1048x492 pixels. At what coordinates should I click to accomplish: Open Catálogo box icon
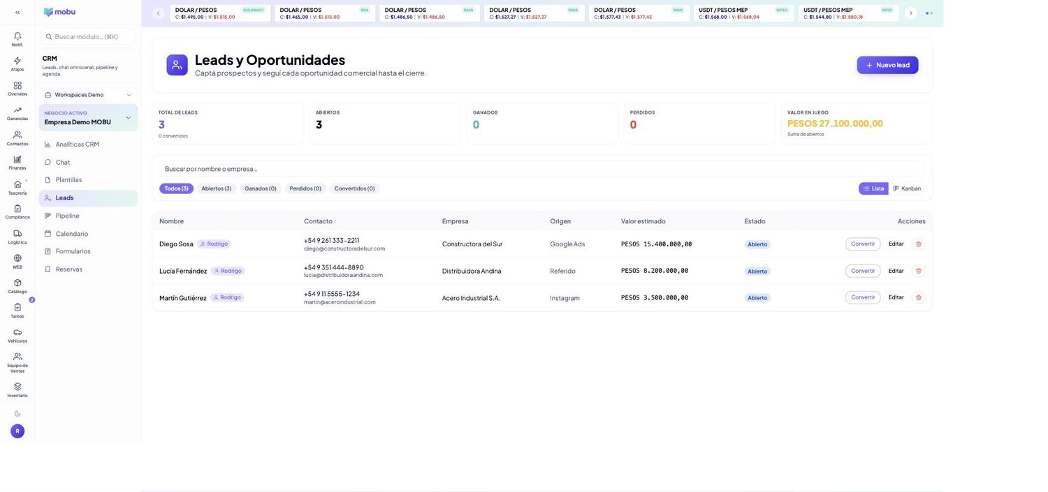coord(17,283)
